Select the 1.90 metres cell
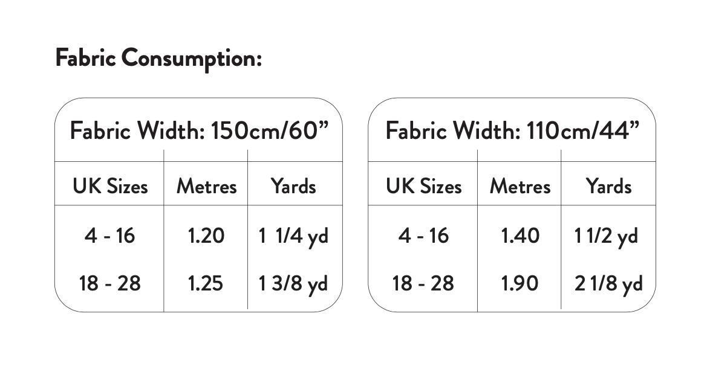 point(520,283)
